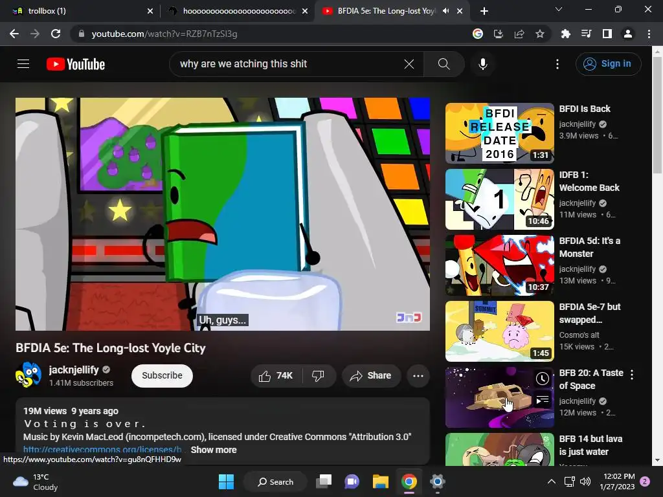Open Settings gear on taskbar
Image resolution: width=663 pixels, height=497 pixels.
437,481
